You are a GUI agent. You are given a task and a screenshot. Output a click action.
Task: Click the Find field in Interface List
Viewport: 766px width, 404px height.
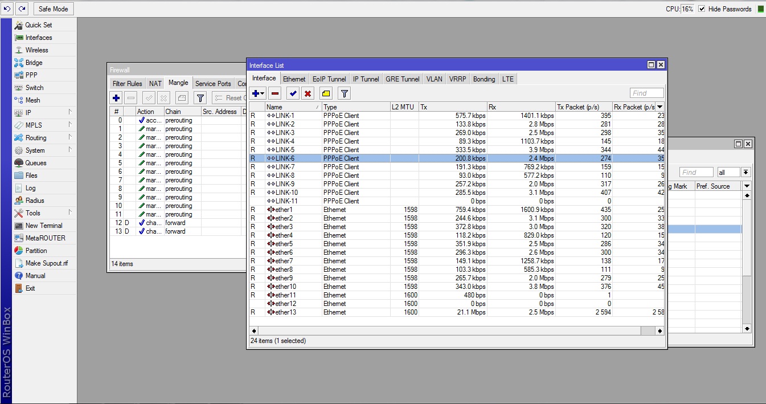click(x=646, y=93)
